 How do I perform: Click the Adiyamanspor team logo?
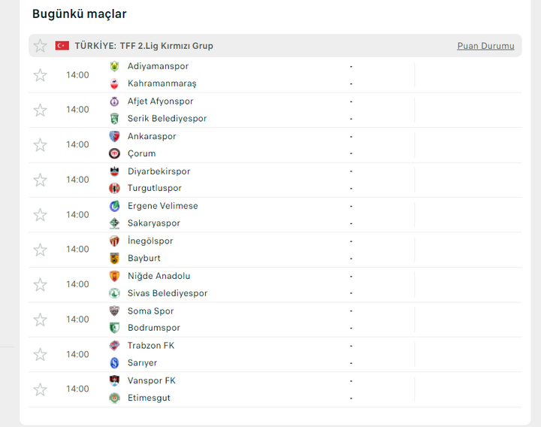tap(114, 66)
